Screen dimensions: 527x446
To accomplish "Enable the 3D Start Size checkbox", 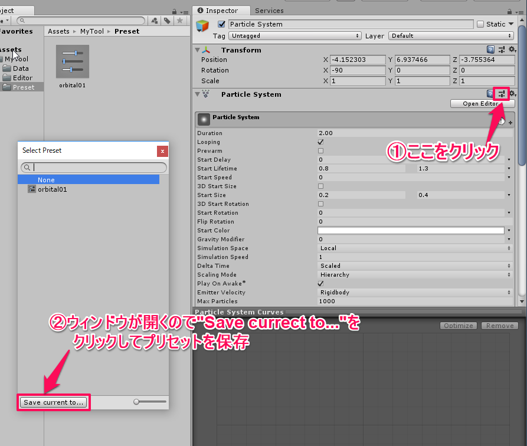I will (x=320, y=186).
